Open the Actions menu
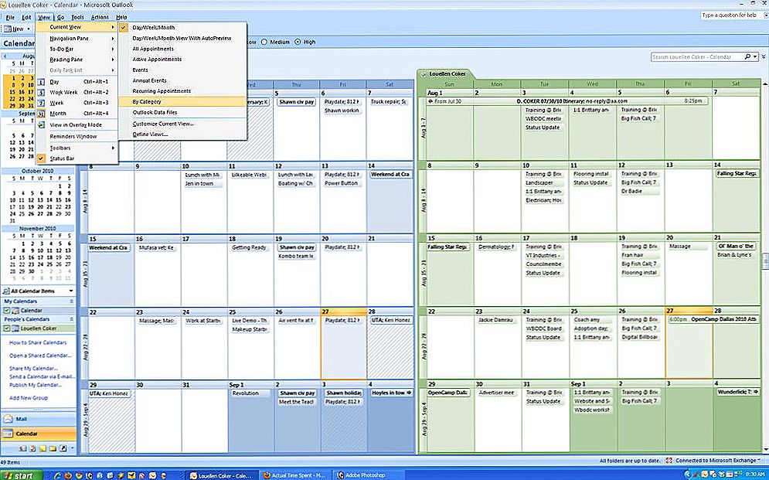 tap(100, 17)
